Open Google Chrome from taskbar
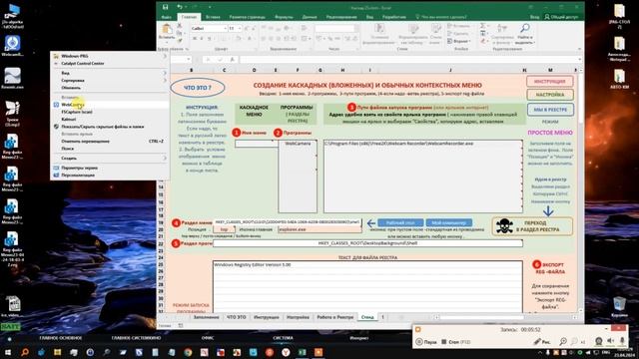 188,352
